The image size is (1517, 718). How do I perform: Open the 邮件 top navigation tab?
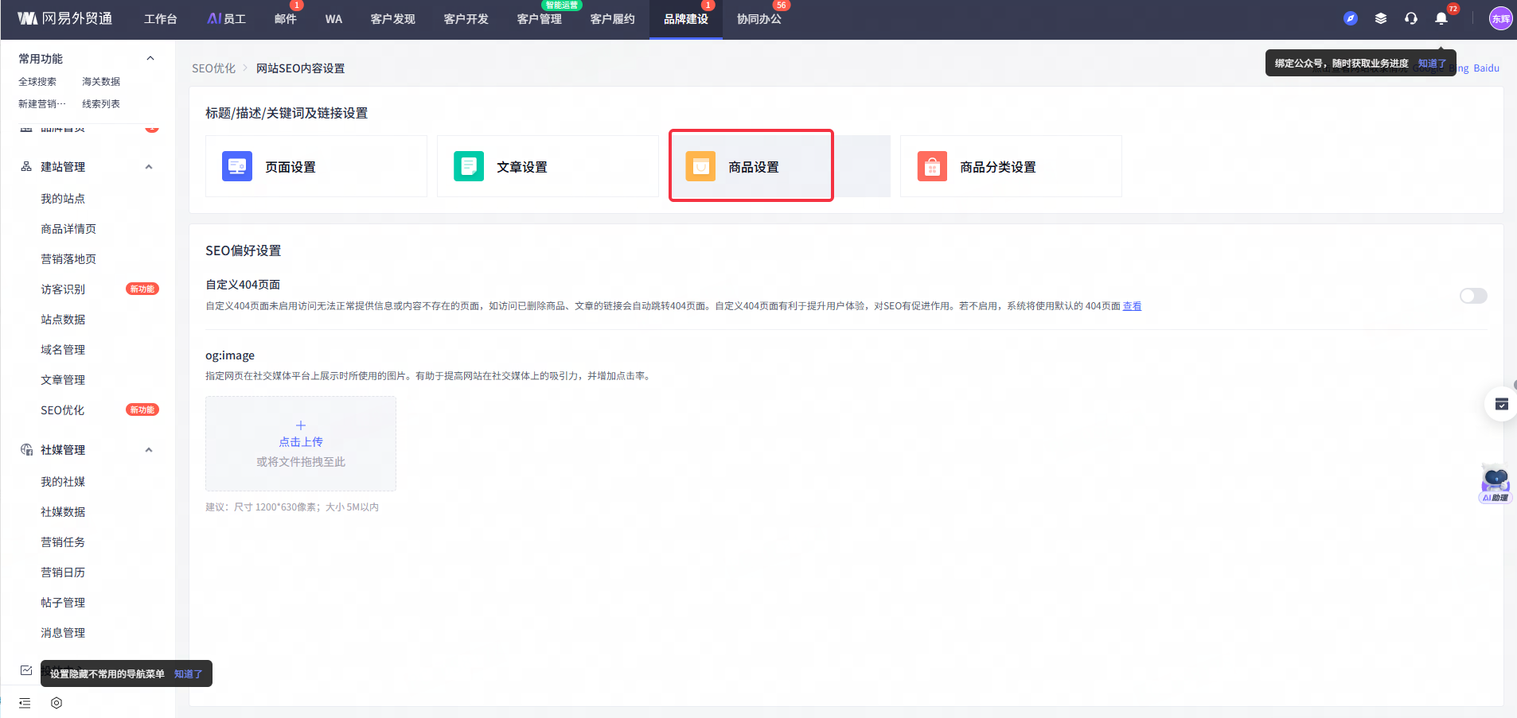285,19
